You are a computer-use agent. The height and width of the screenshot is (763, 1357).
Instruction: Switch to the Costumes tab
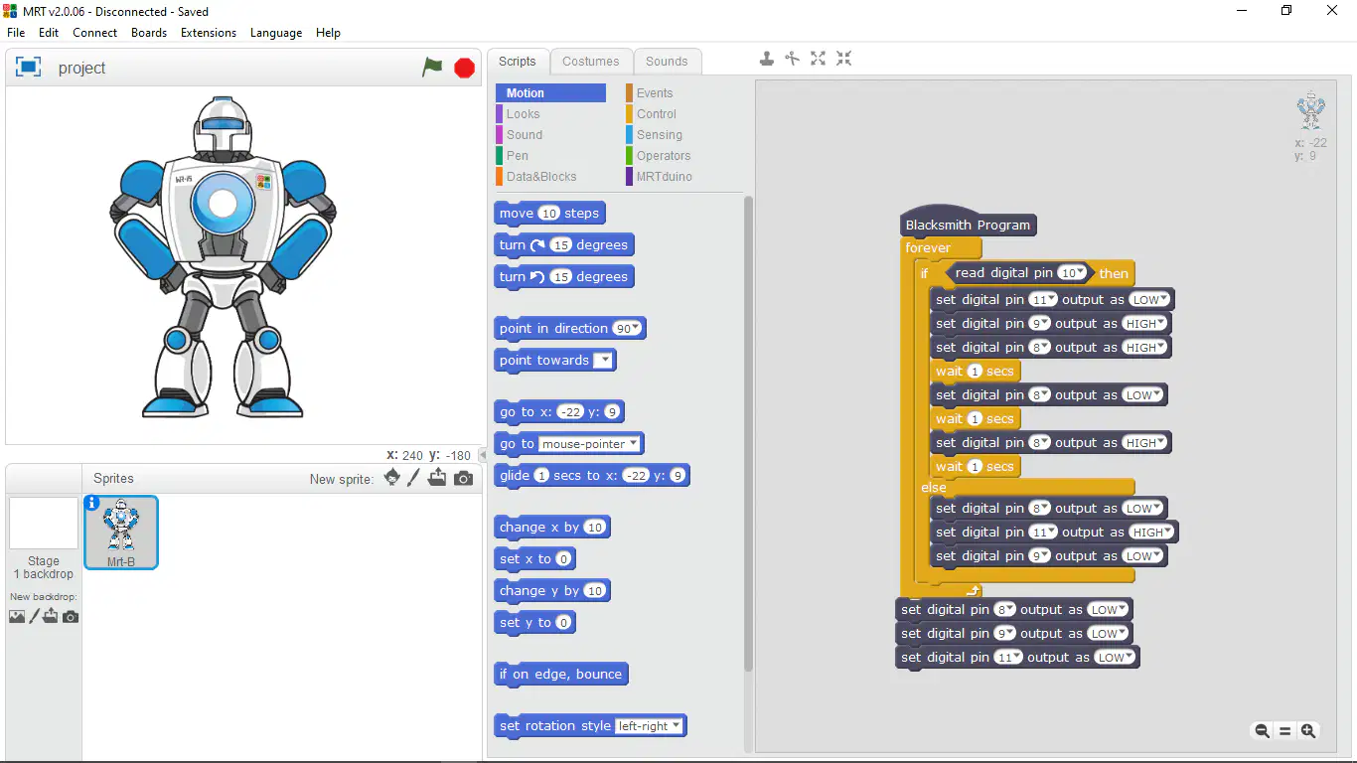pos(590,62)
